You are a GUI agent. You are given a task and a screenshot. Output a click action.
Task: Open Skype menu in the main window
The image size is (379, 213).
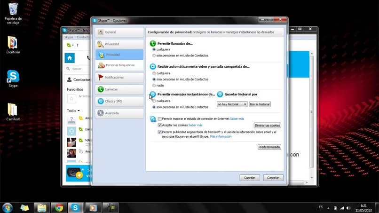[68, 37]
